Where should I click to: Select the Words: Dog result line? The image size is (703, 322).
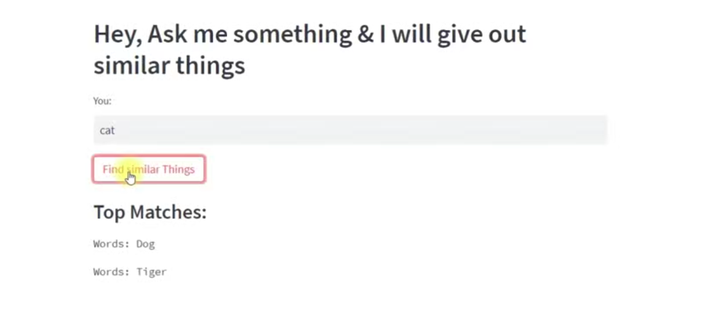(x=124, y=244)
